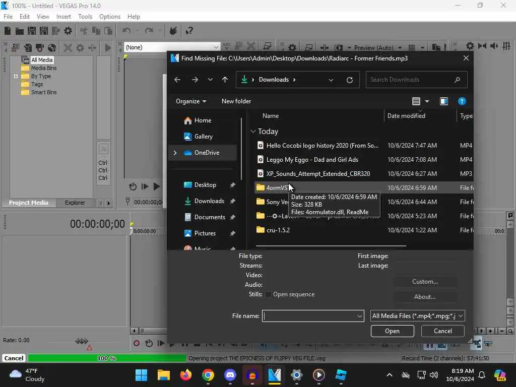Click the What's This help icon

click(x=189, y=31)
